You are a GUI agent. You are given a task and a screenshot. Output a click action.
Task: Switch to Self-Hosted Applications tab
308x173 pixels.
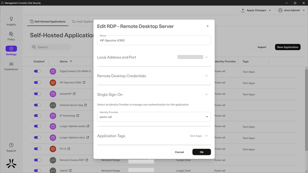pyautogui.click(x=48, y=22)
